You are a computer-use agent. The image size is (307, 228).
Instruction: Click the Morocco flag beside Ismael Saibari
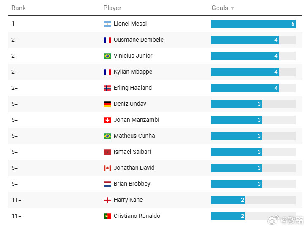pyautogui.click(x=107, y=152)
